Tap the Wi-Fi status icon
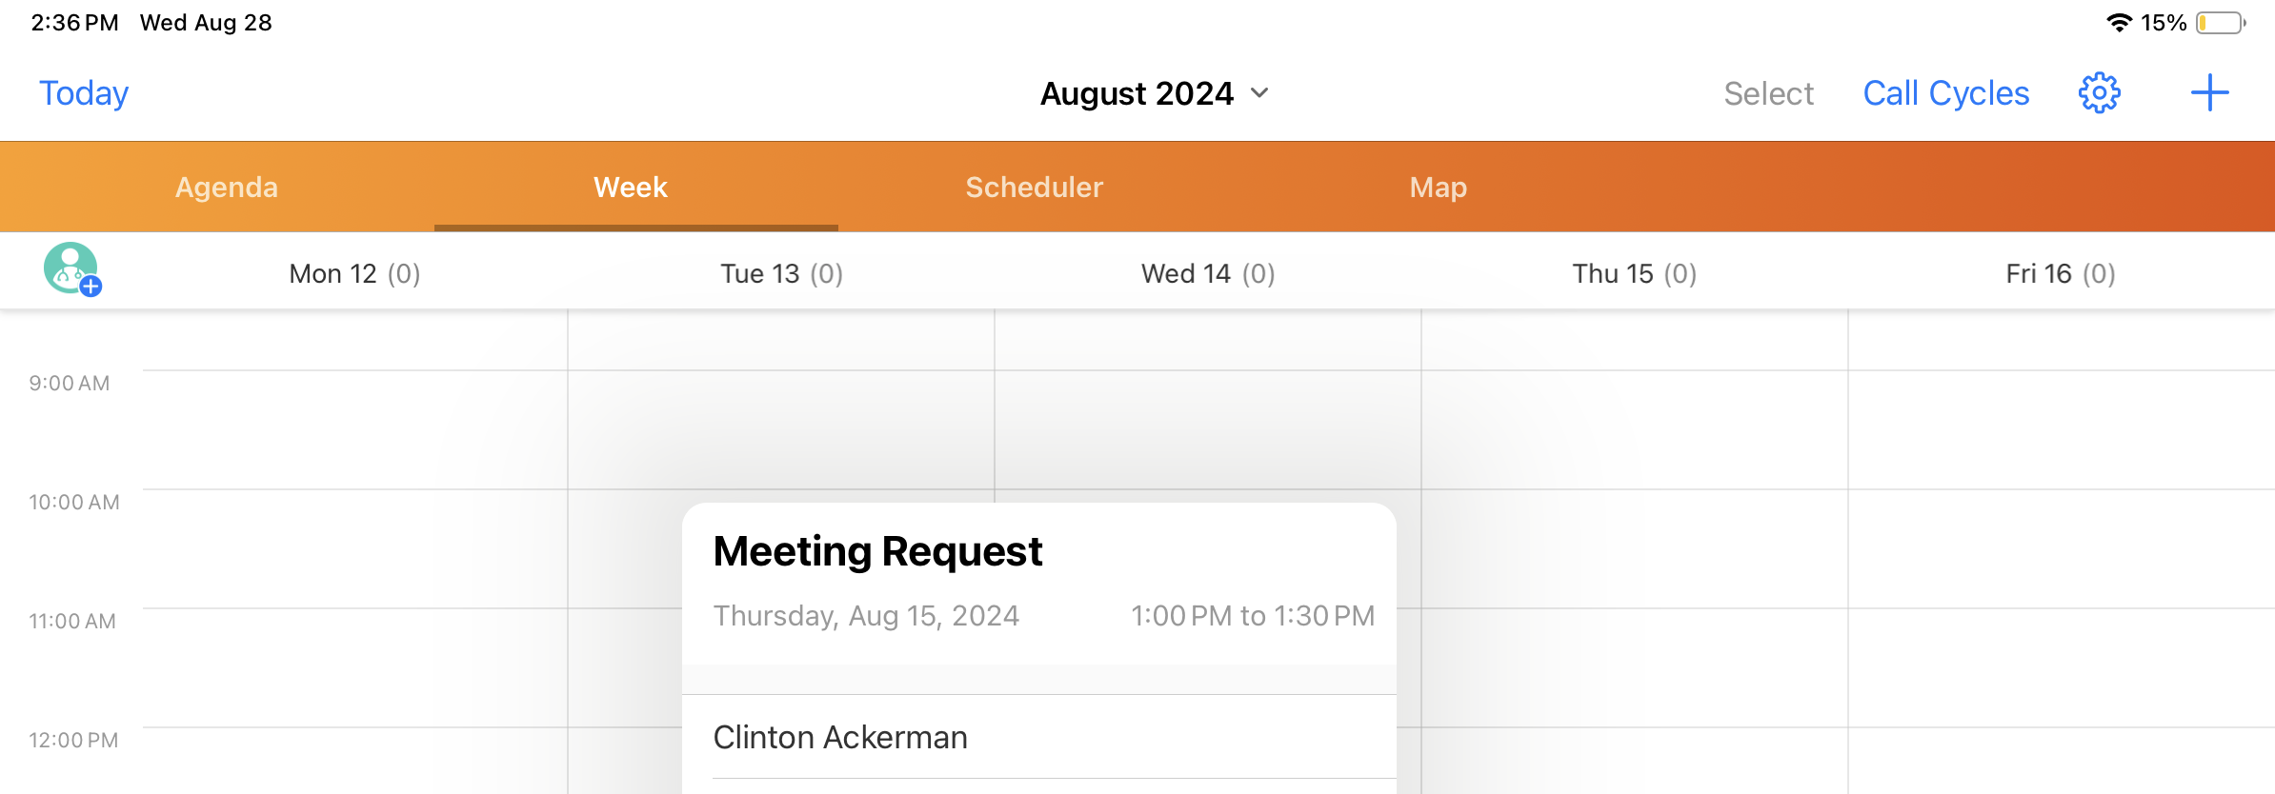Image resolution: width=2275 pixels, height=794 pixels. (2118, 23)
